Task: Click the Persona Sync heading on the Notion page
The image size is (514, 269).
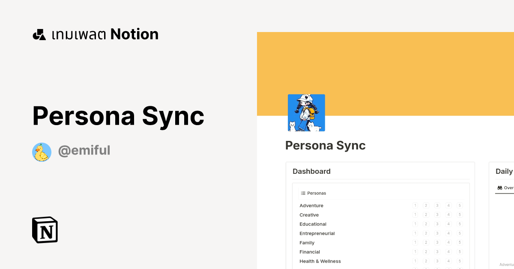Action: 325,145
